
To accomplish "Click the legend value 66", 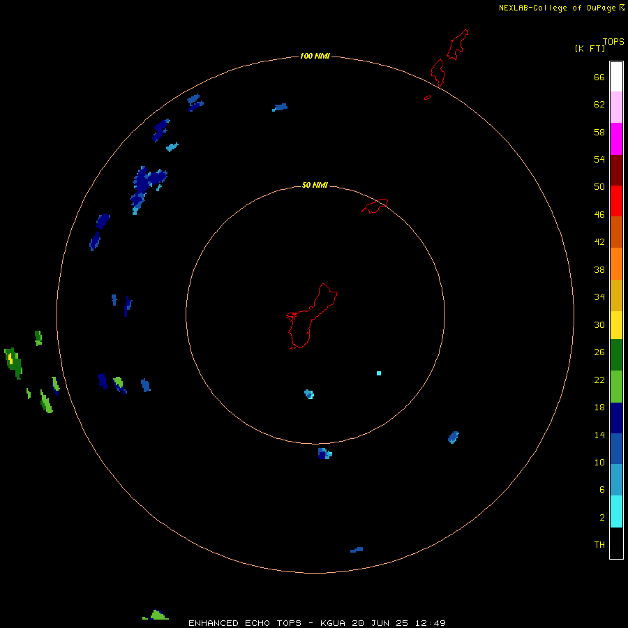I will pos(599,77).
